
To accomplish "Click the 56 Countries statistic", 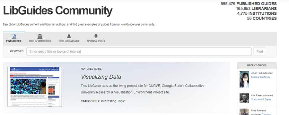I will tap(262, 19).
